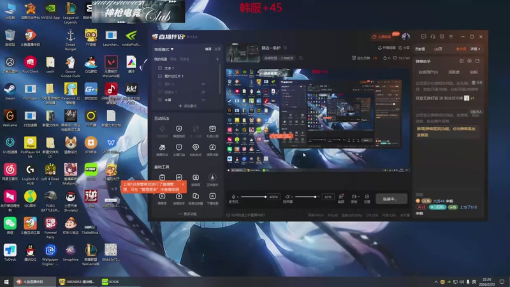This screenshot has width=510, height=287.
Task: Open the download icon under 基础工具
Action: [212, 177]
